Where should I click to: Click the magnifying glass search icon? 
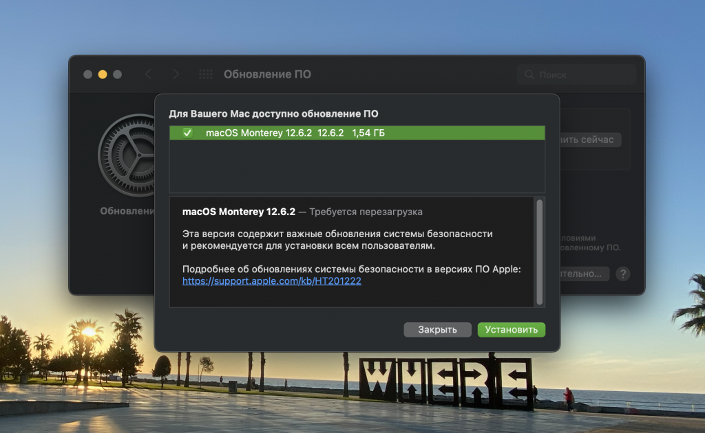click(529, 74)
